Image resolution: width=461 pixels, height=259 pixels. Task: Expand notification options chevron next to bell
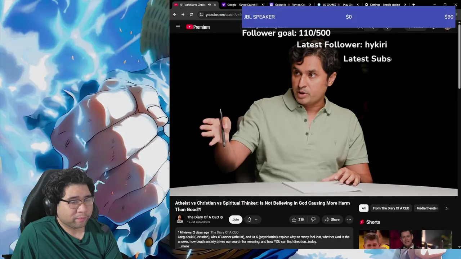click(256, 219)
